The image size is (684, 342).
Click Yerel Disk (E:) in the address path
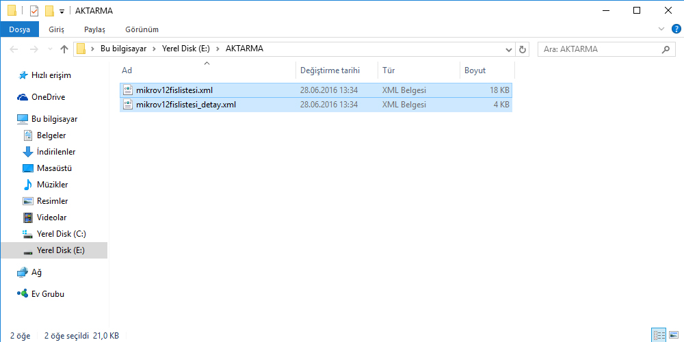tap(186, 49)
